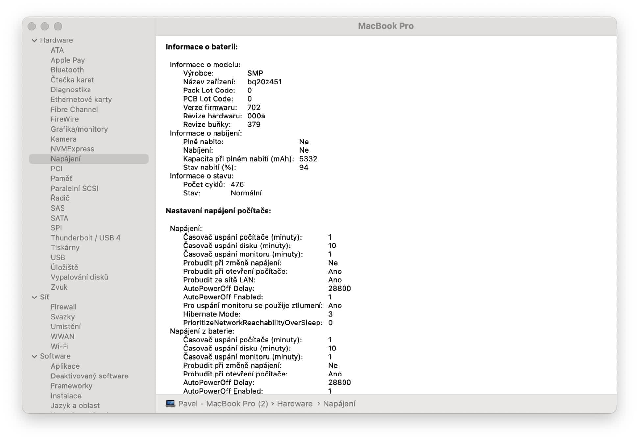The width and height of the screenshot is (639, 441).
Task: Select Bluetooth in the sidebar
Action: pyautogui.click(x=67, y=70)
